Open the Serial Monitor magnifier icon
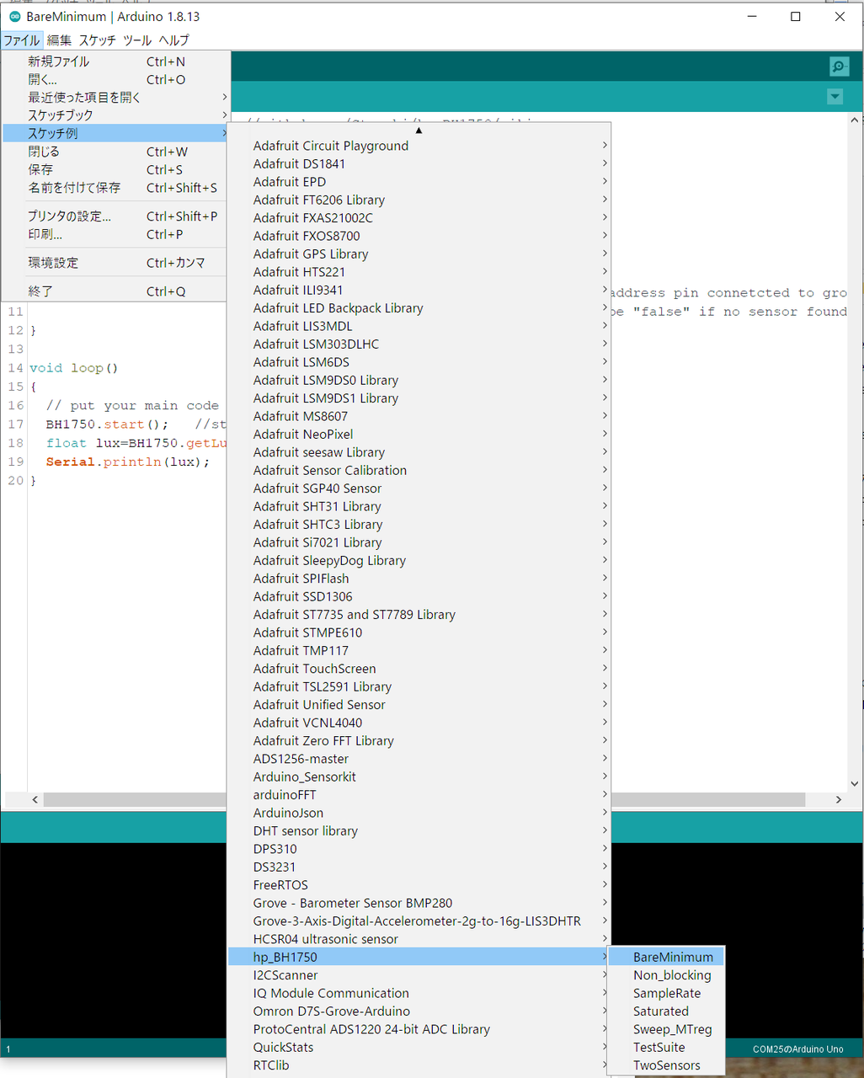Viewport: 864px width, 1078px height. [x=838, y=67]
